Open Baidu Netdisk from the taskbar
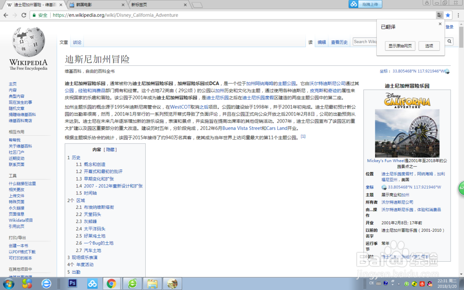The width and height of the screenshot is (464, 290). [92, 284]
